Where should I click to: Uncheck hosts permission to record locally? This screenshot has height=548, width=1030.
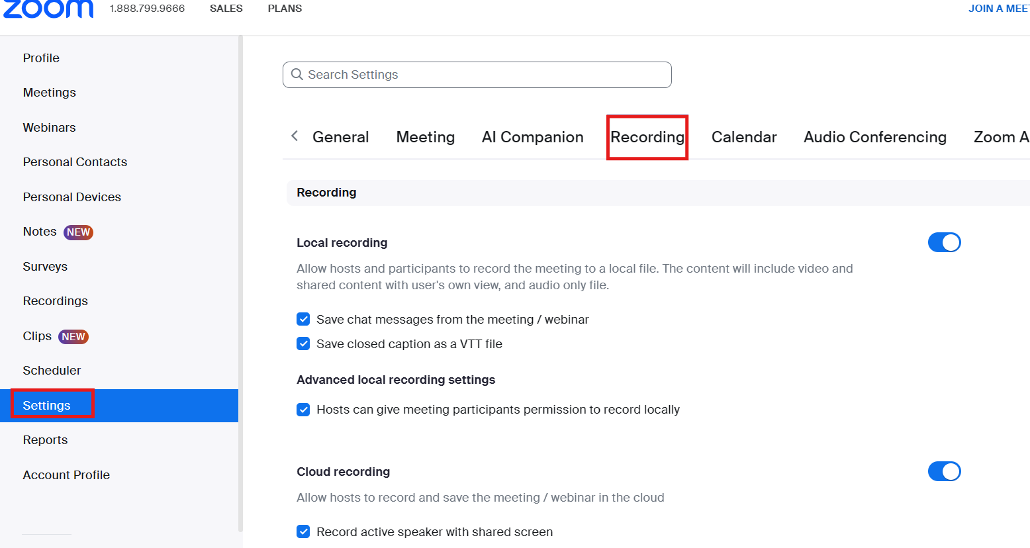[303, 410]
